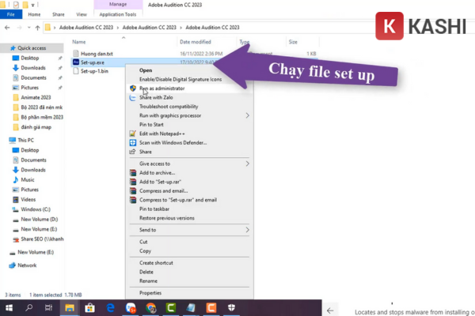Launch Edge browser from taskbar

(110, 308)
